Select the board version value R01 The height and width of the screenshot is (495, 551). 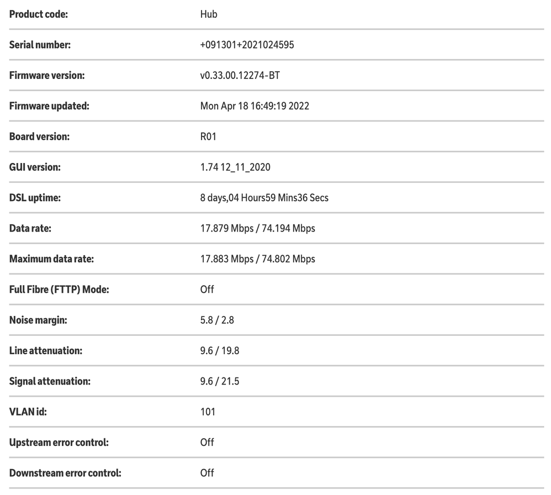[x=208, y=136]
